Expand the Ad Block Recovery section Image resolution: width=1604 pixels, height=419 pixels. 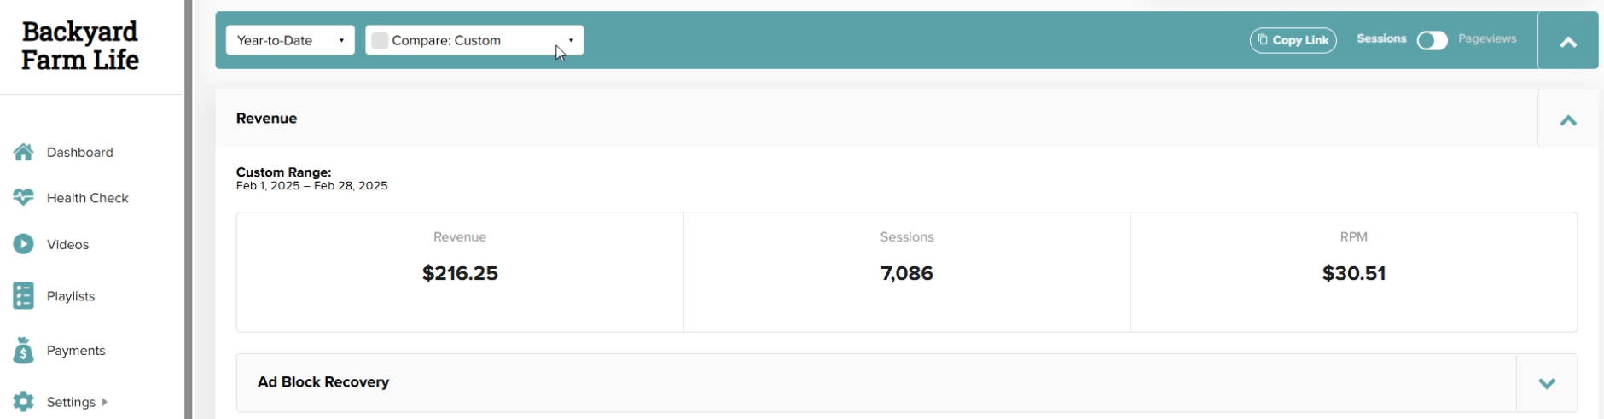tap(1547, 383)
